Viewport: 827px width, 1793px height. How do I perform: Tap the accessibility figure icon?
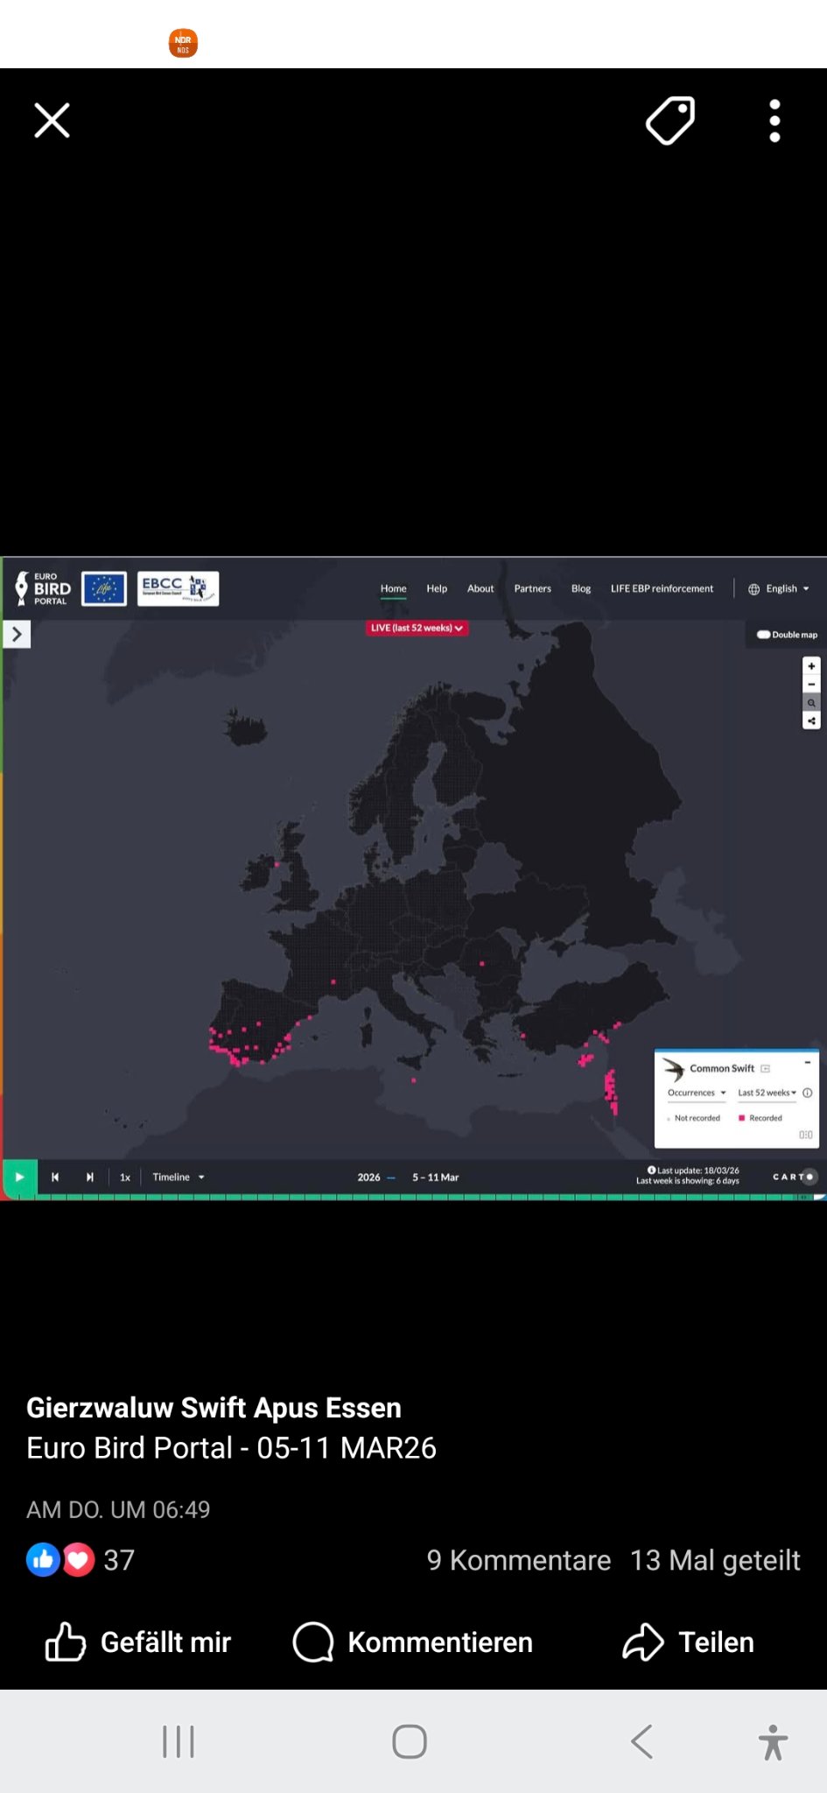(773, 1741)
